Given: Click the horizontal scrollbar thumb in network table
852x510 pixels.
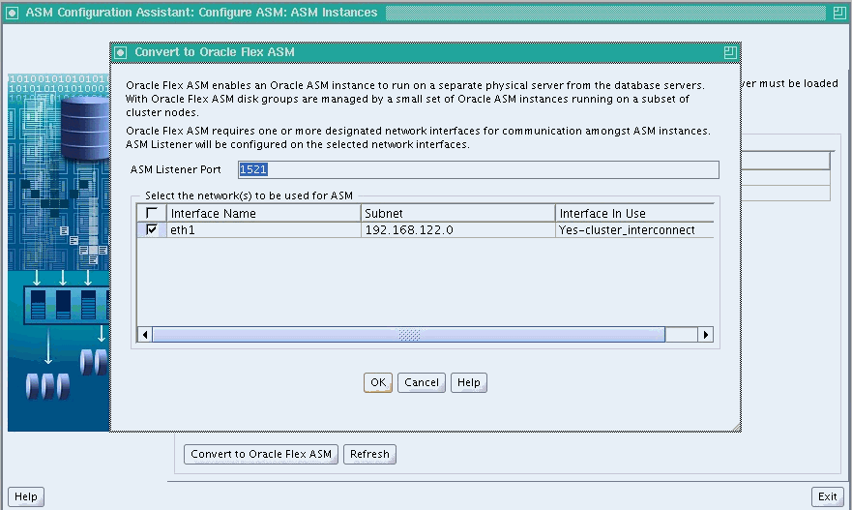Looking at the screenshot, I should point(409,335).
